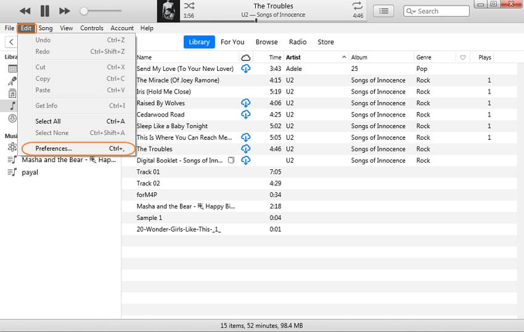The height and width of the screenshot is (332, 524).
Task: Download Digital Booklet from iCloud
Action: point(245,160)
